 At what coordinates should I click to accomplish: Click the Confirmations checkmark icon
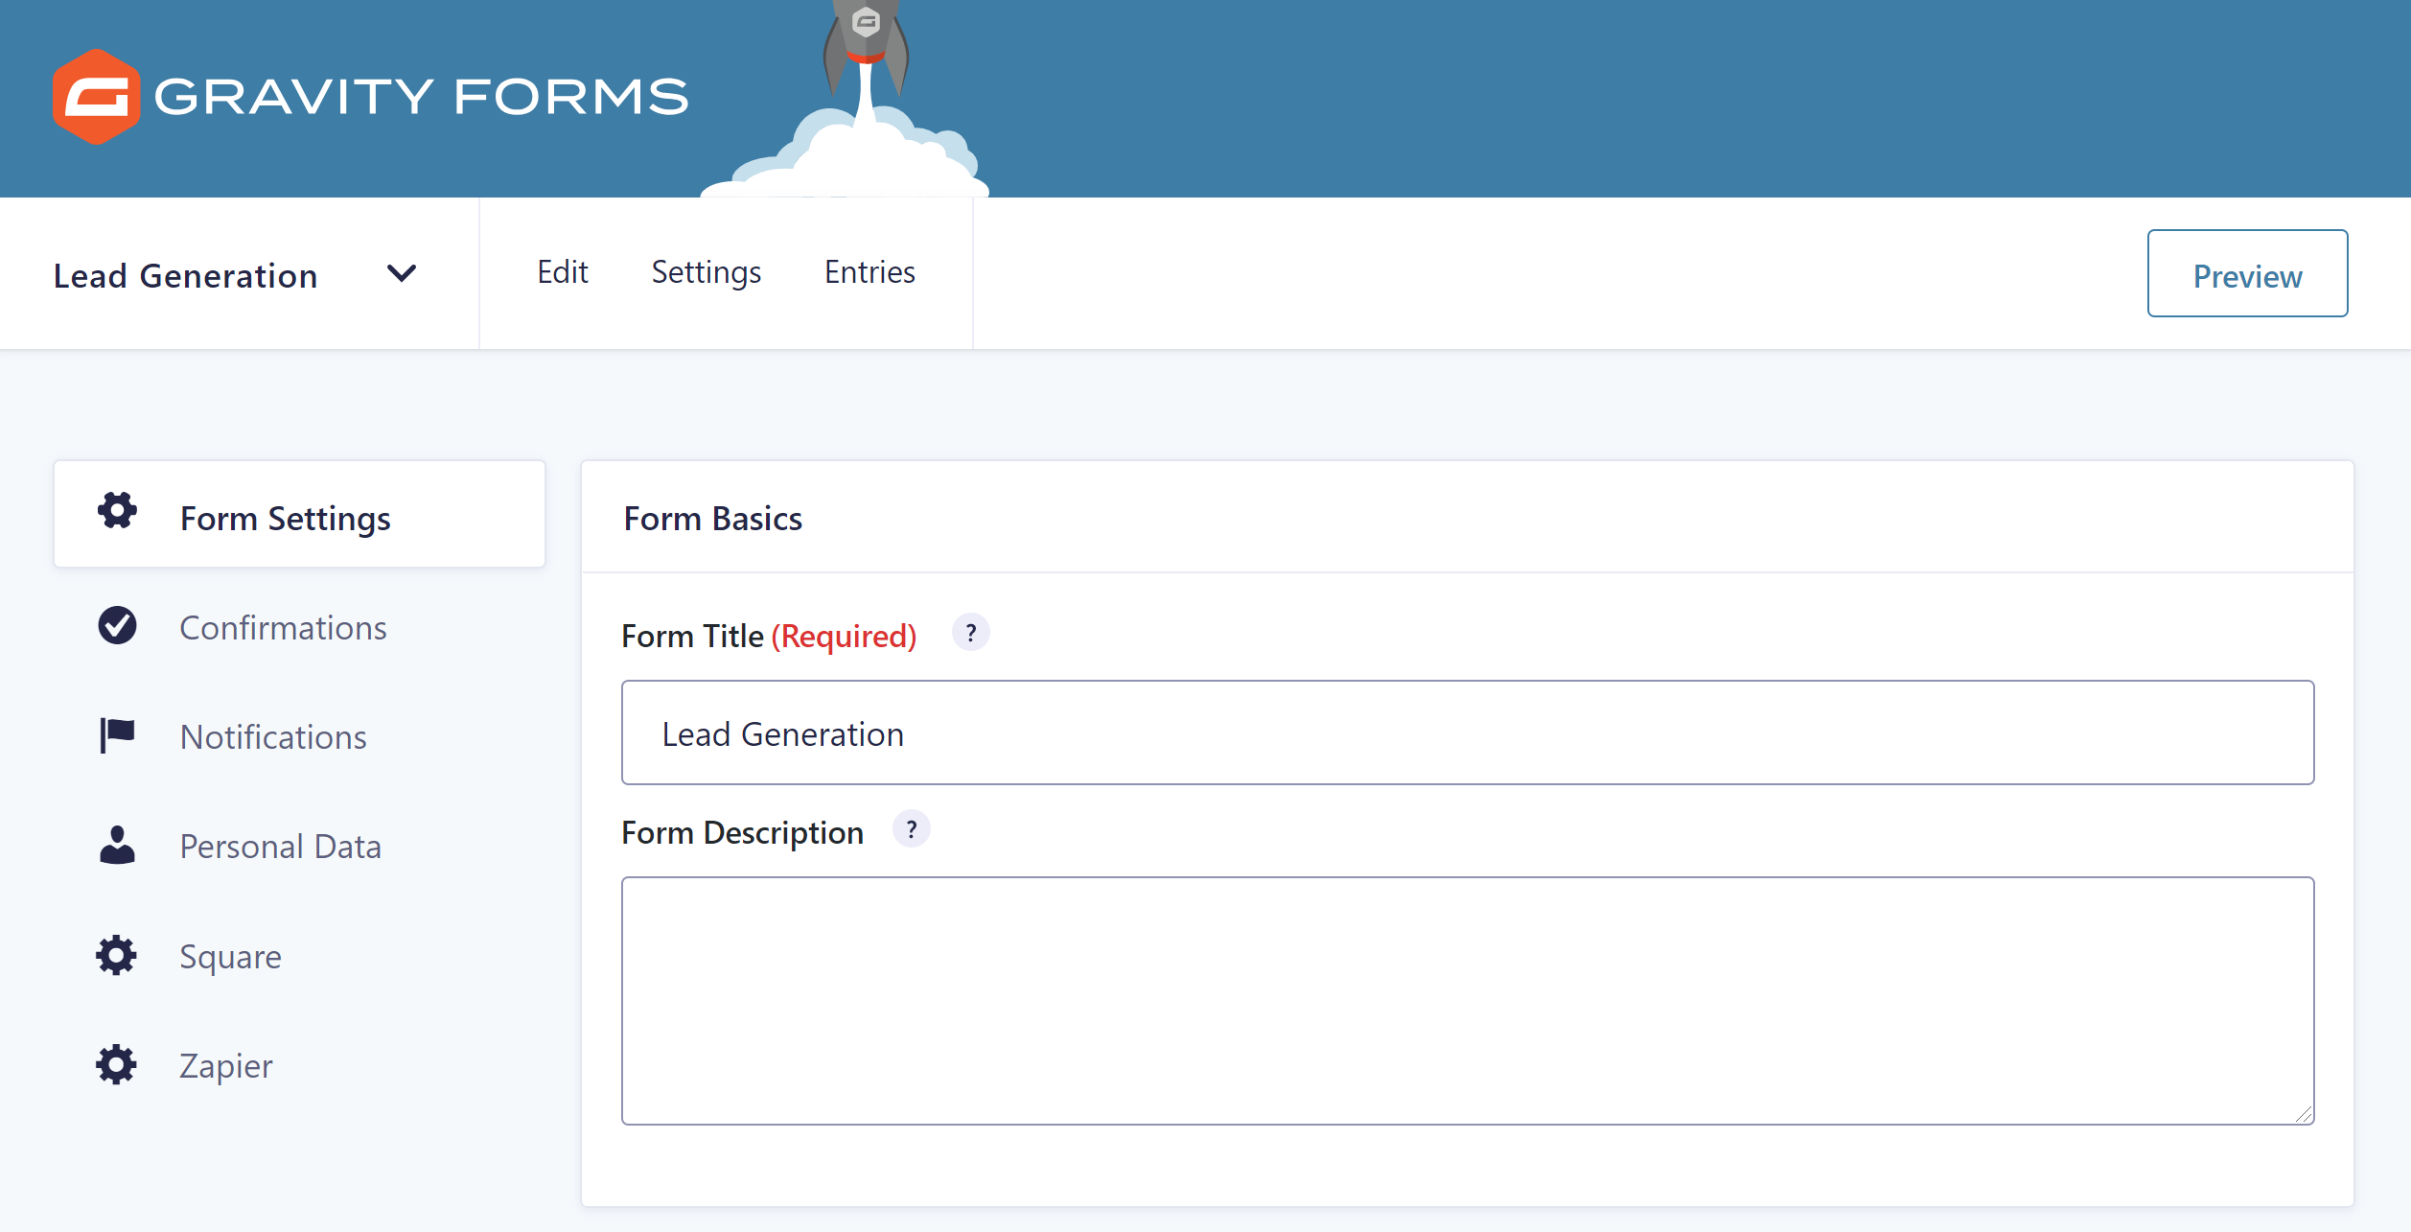tap(117, 625)
